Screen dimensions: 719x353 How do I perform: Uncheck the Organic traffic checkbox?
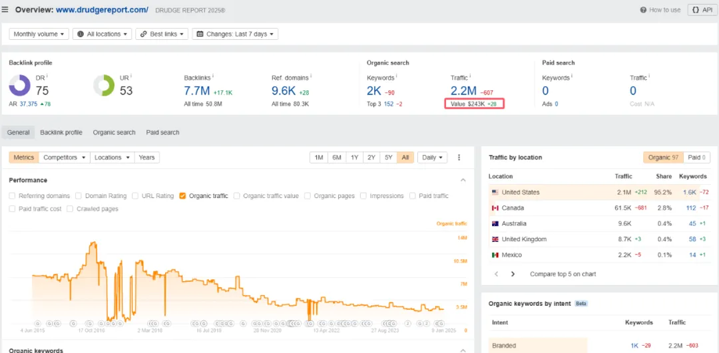pyautogui.click(x=182, y=196)
